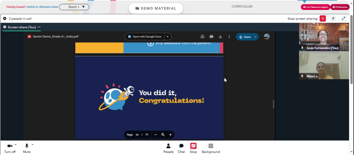Expand microphone options chevron
This screenshot has height=155, width=354.
tap(33, 144)
